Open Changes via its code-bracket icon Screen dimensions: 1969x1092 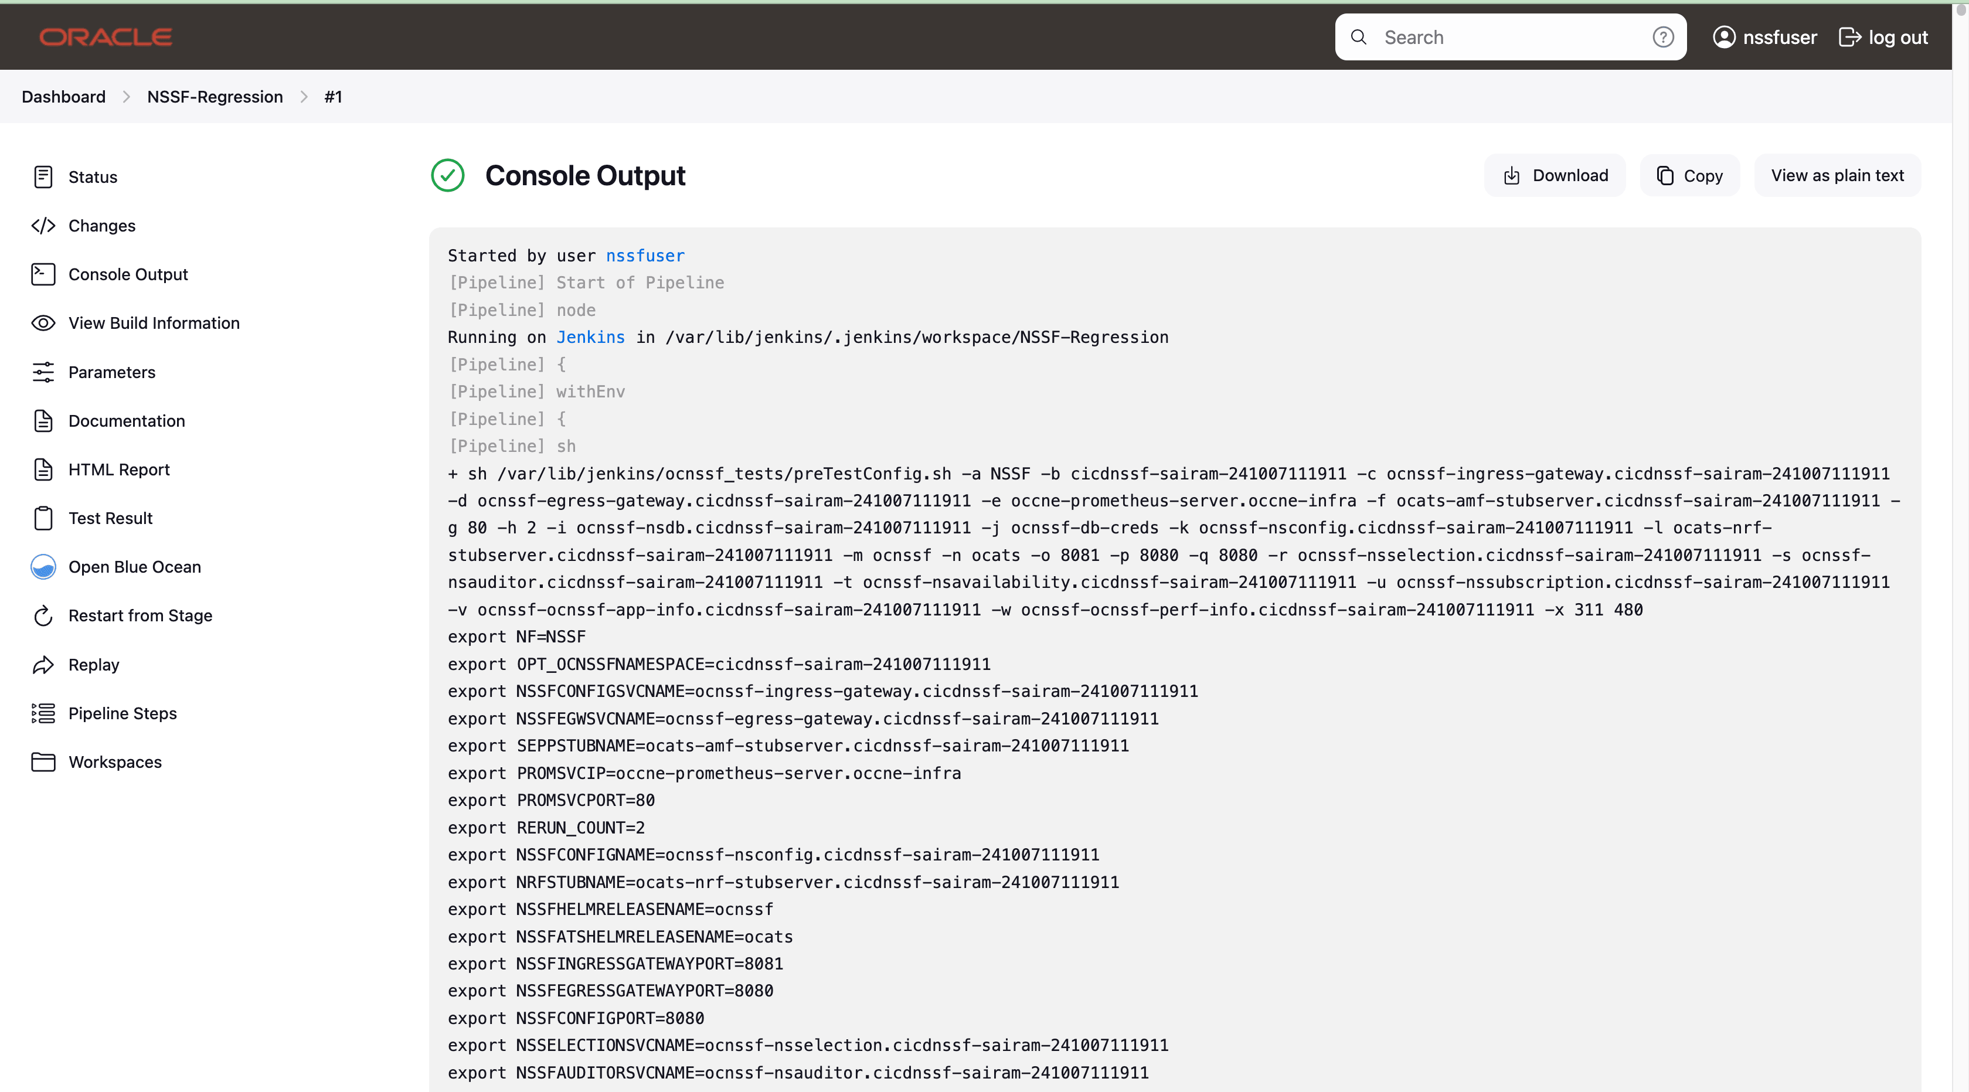click(x=43, y=226)
